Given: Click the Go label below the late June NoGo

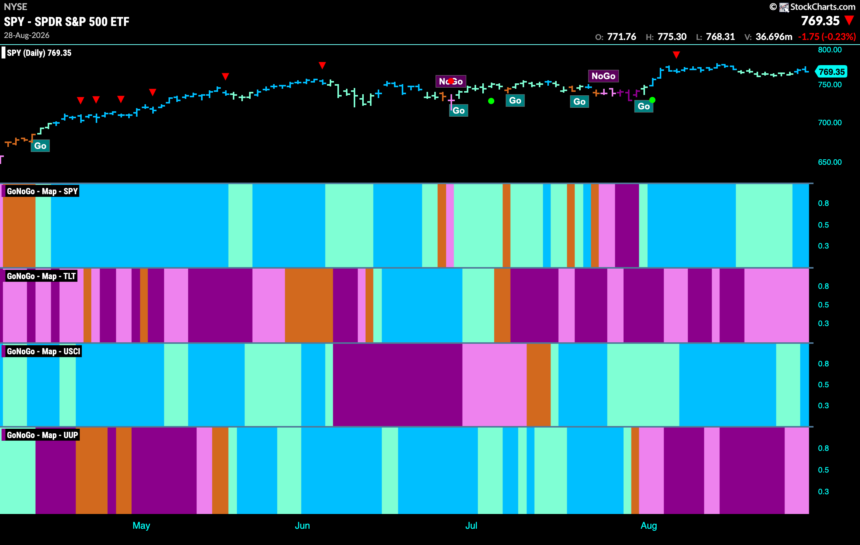Looking at the screenshot, I should [x=459, y=110].
